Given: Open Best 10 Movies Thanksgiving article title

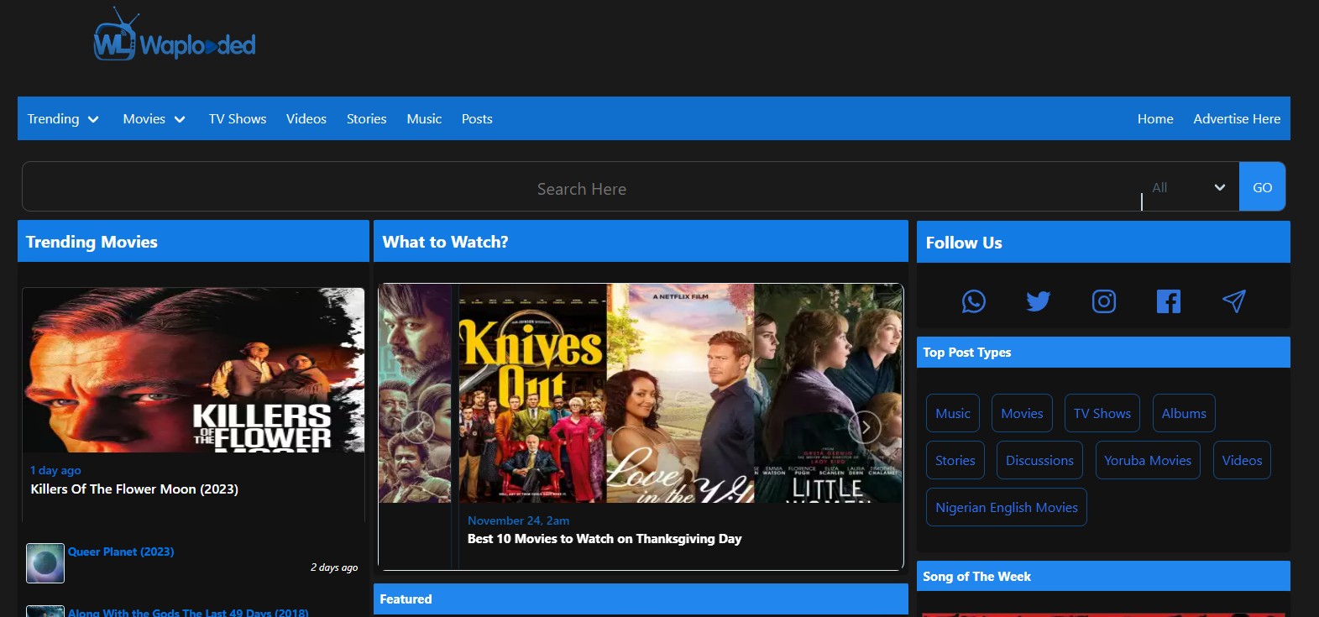Looking at the screenshot, I should (x=605, y=539).
